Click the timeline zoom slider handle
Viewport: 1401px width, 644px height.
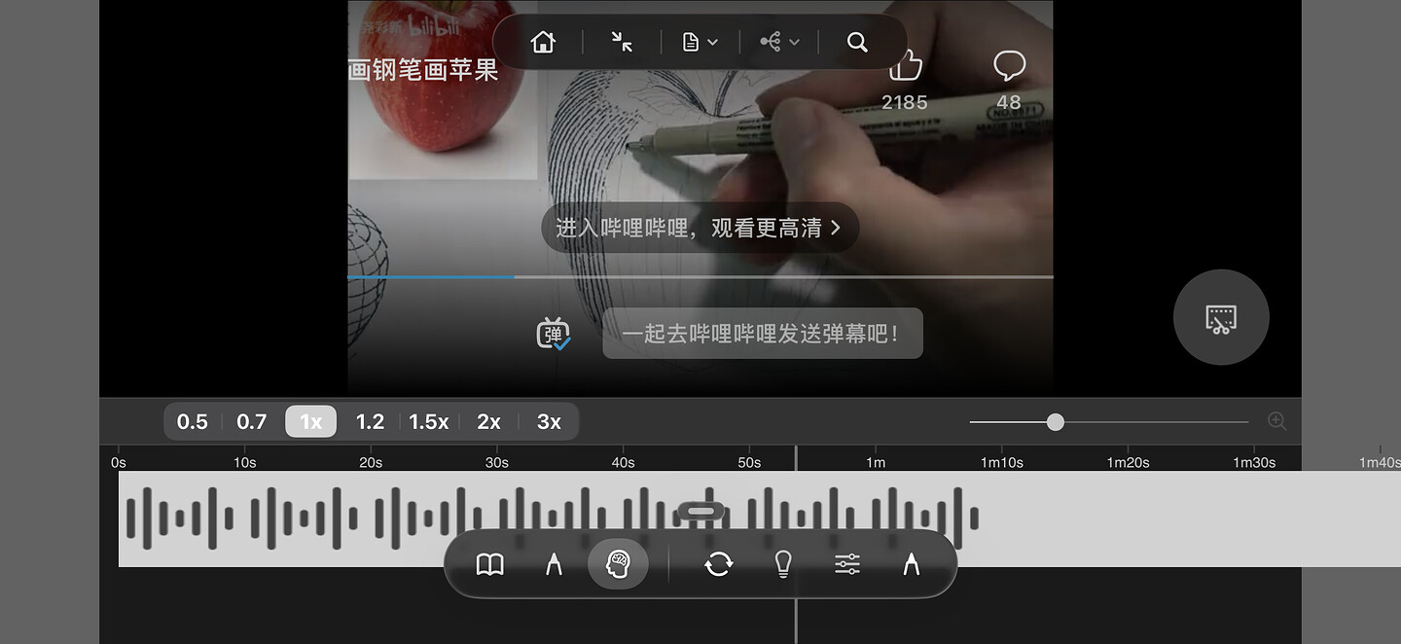click(1056, 421)
